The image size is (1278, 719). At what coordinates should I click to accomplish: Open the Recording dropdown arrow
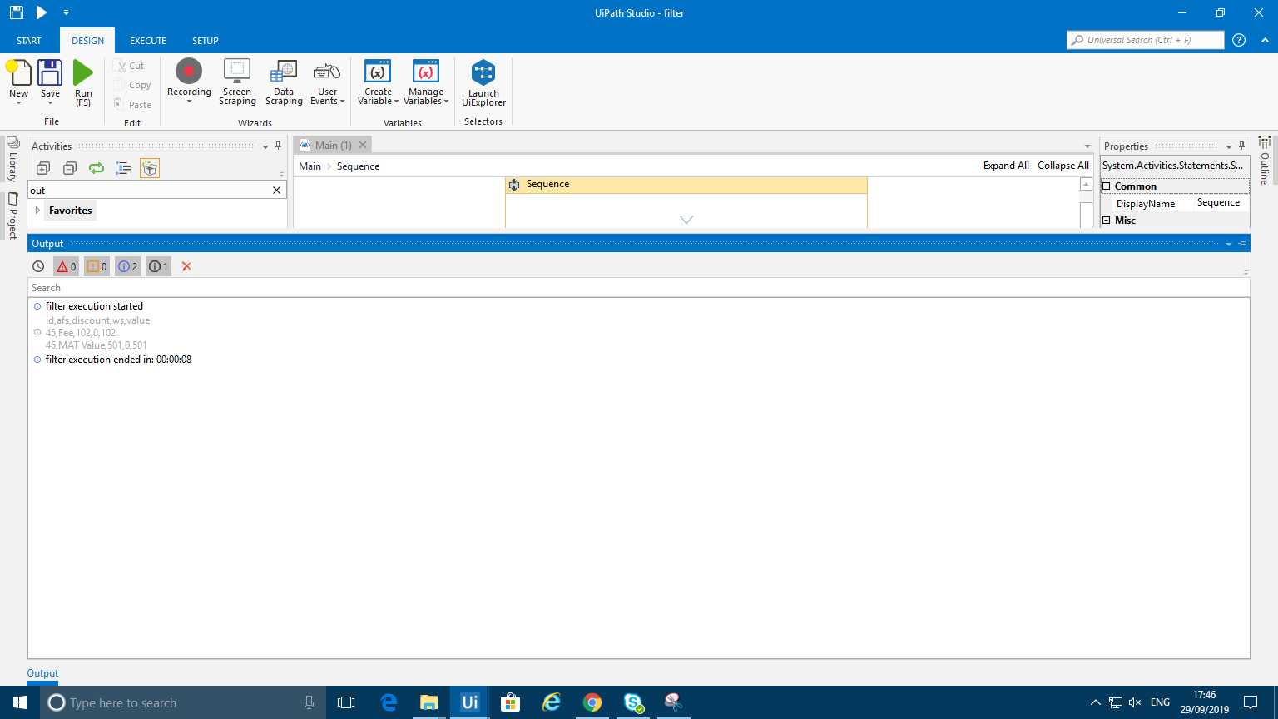[x=189, y=102]
